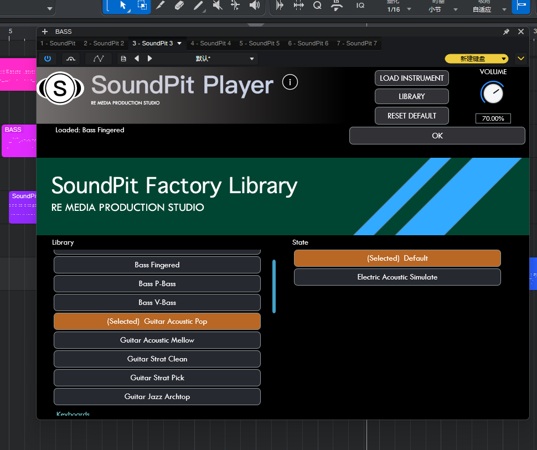The height and width of the screenshot is (450, 537).
Task: Select the Paint pencil tool
Action: pyautogui.click(x=199, y=6)
